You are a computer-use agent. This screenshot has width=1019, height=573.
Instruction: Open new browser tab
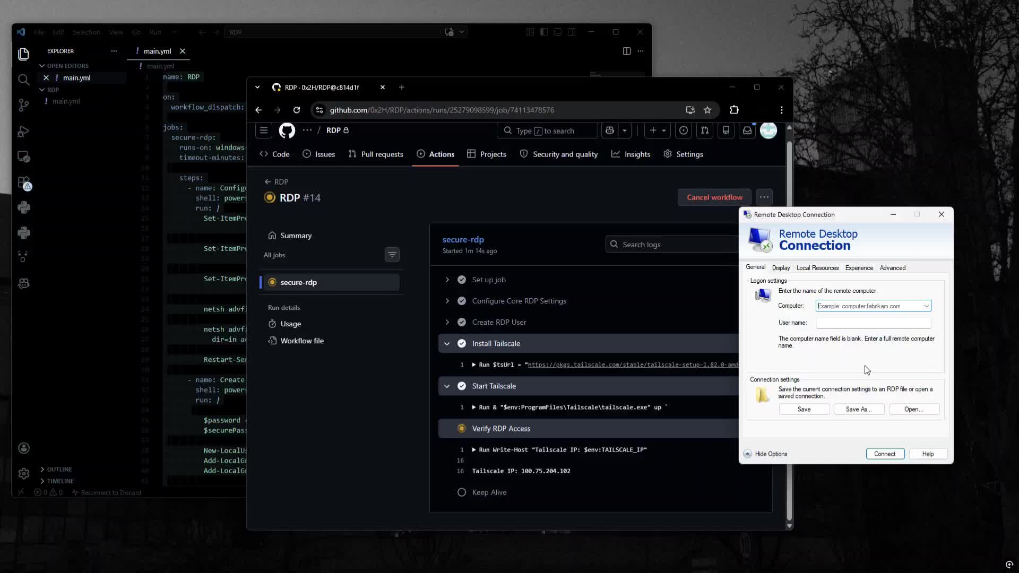click(402, 88)
